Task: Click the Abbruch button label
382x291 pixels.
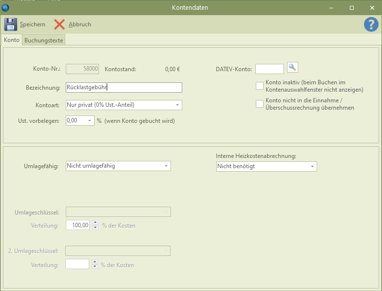Action: tap(80, 24)
